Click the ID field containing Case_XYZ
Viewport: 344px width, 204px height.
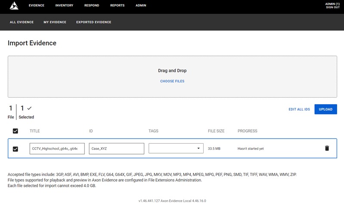(117, 148)
